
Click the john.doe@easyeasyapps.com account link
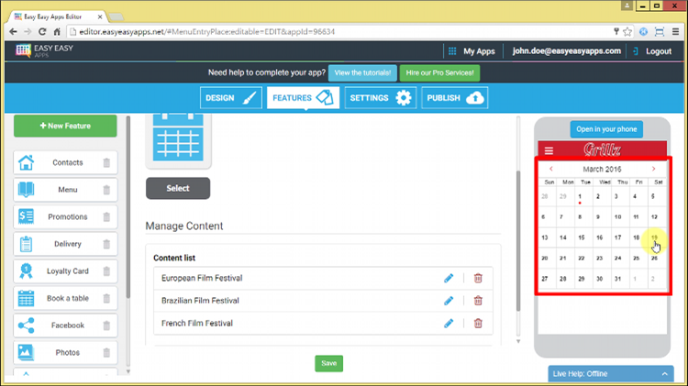coord(567,50)
